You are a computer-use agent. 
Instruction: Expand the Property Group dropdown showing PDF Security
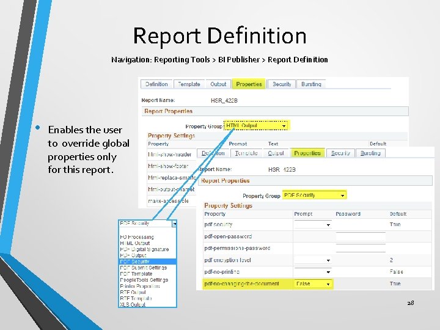coord(314,195)
